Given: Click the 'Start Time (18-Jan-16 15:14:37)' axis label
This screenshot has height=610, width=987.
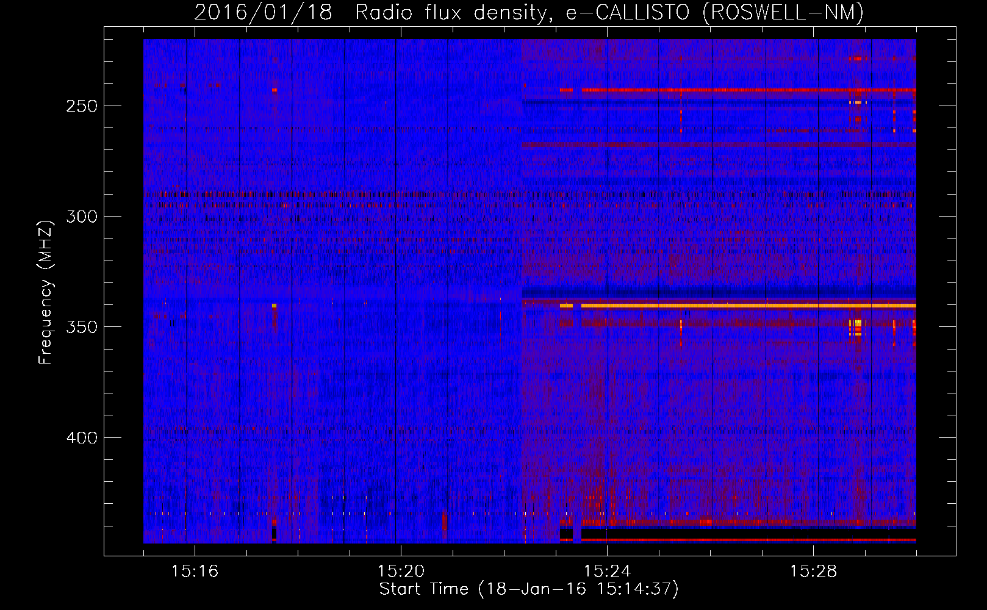Looking at the screenshot, I should (x=529, y=589).
